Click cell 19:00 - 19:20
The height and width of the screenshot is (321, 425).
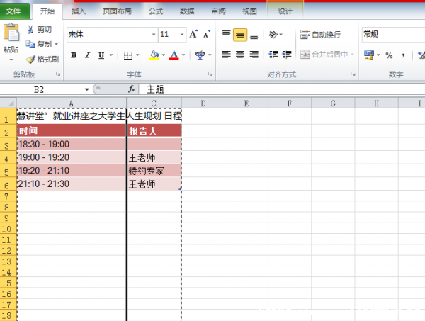pos(72,157)
